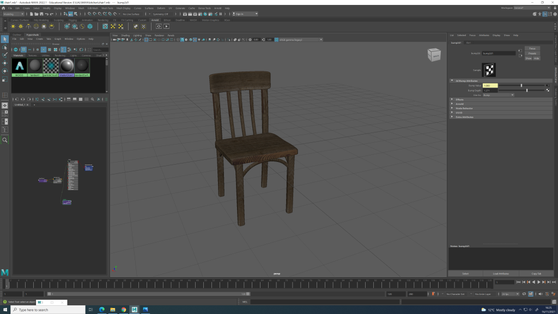
Task: Open File Explorer from the taskbar
Action: pyautogui.click(x=113, y=310)
